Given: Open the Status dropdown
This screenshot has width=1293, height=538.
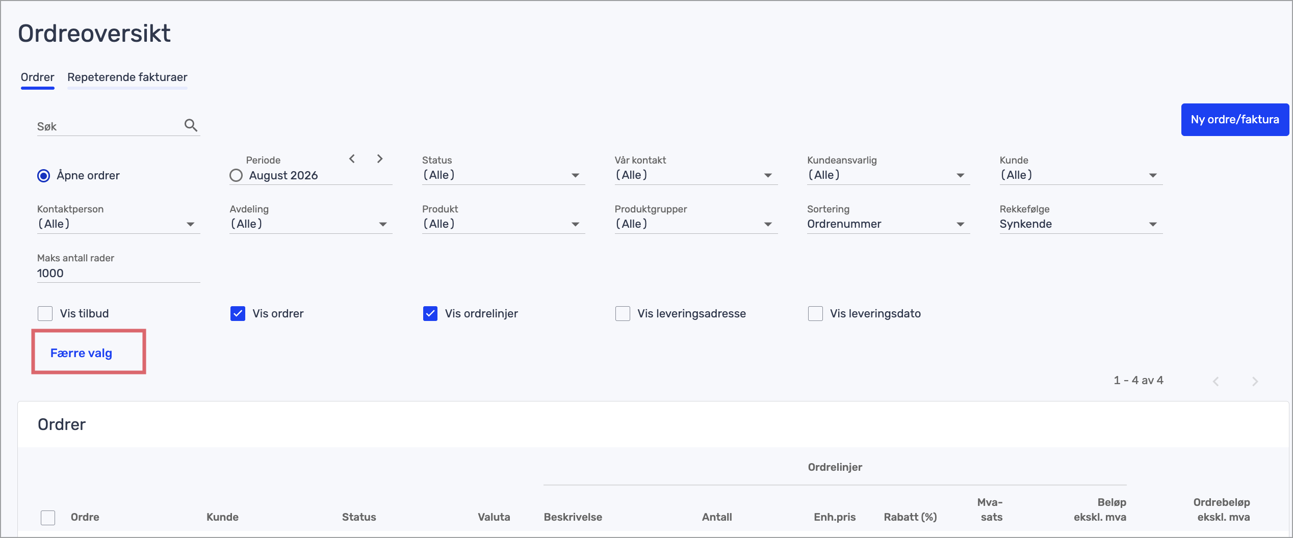Looking at the screenshot, I should tap(503, 175).
